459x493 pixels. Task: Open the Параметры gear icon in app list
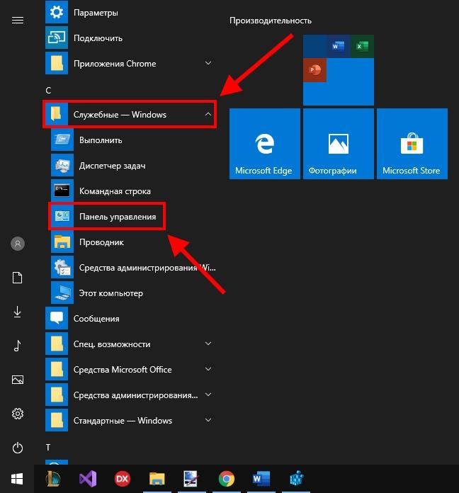[x=57, y=13]
